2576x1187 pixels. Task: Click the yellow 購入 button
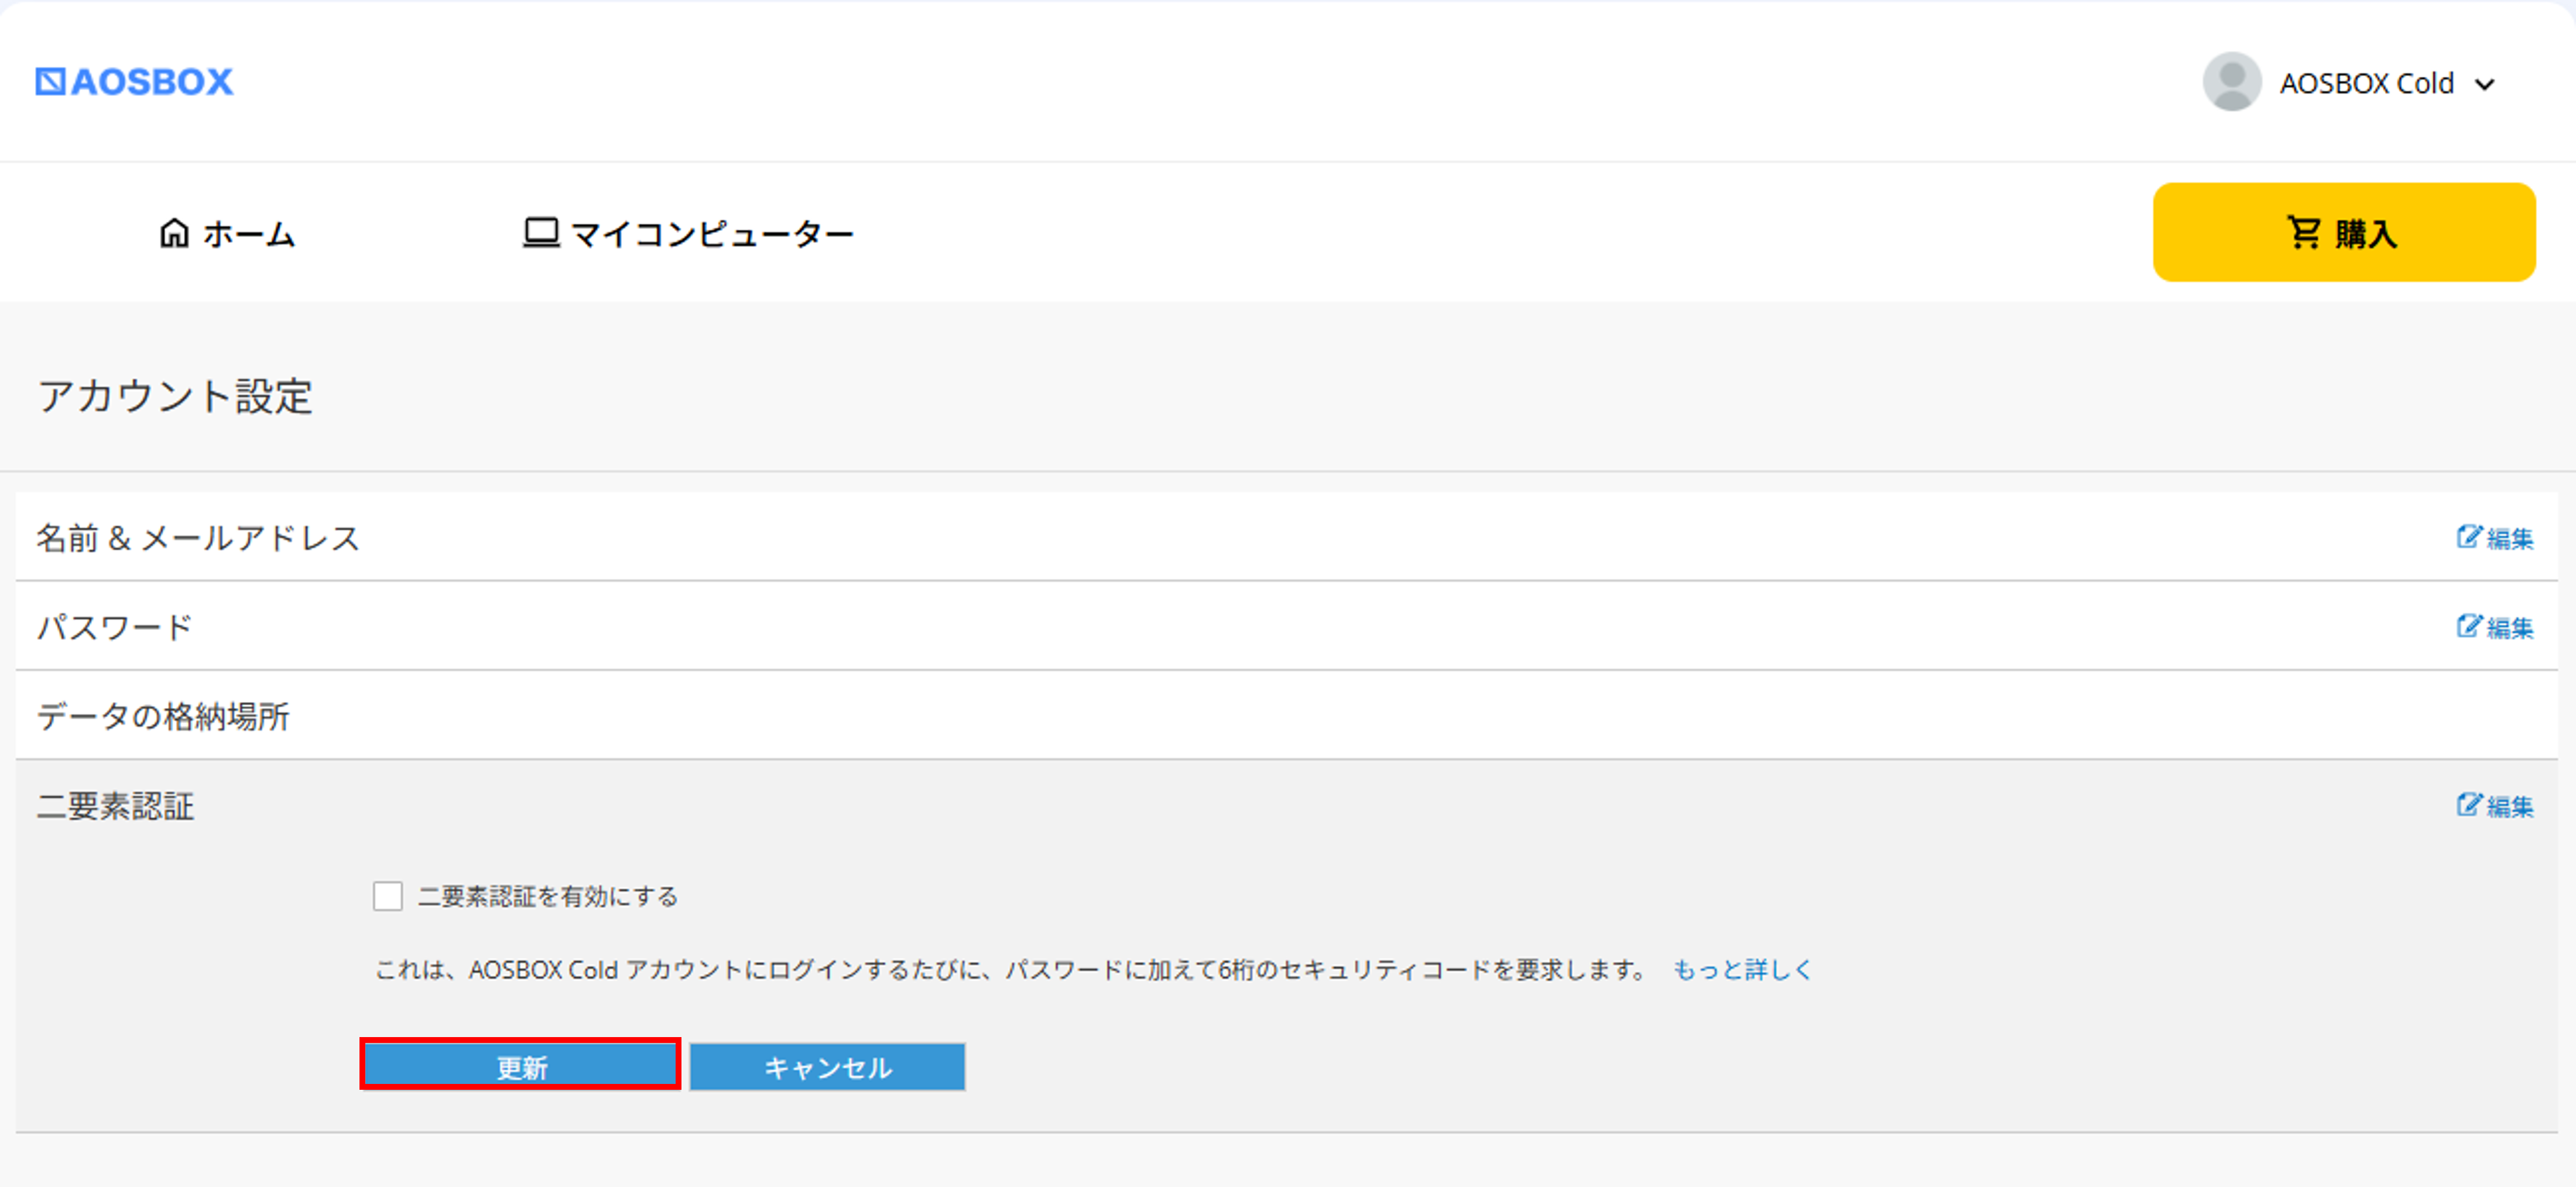click(x=2365, y=233)
